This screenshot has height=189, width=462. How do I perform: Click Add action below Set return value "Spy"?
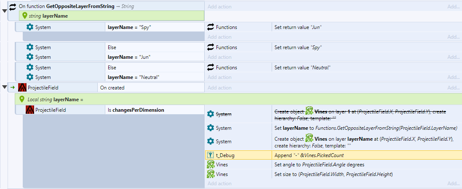(219, 57)
